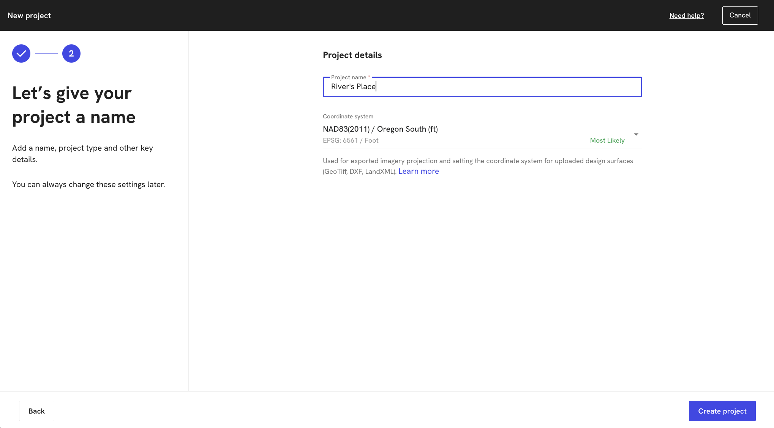
Task: Click the completed step one checkmark icon
Action: [21, 53]
